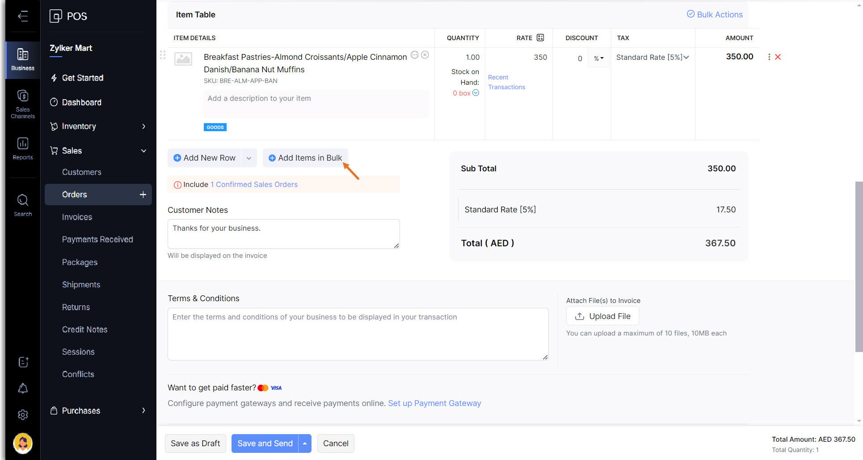Click the Save as Draft button

coord(195,443)
